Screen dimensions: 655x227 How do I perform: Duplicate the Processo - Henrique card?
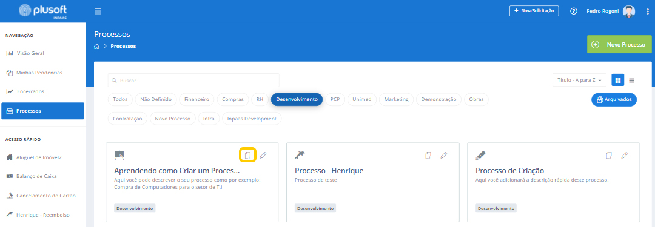click(428, 155)
